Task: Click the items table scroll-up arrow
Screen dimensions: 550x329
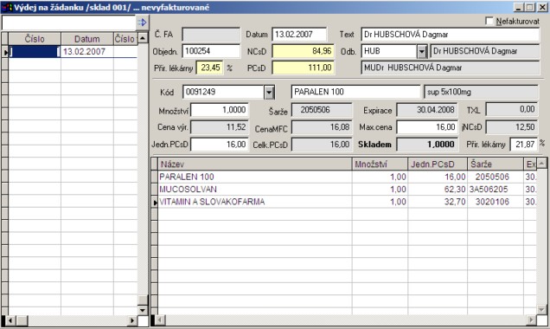Action: pyautogui.click(x=542, y=164)
